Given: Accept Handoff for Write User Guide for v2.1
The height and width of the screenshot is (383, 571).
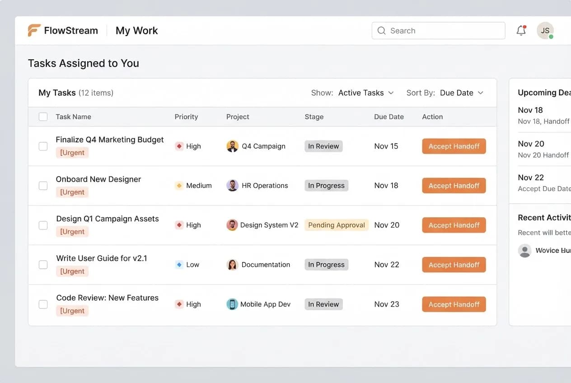Looking at the screenshot, I should coord(454,265).
